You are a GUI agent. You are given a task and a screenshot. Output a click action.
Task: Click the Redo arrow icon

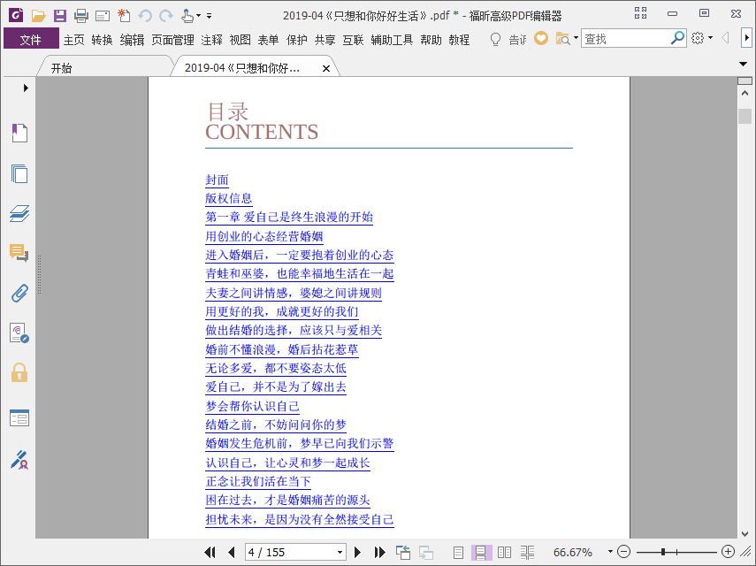(166, 16)
